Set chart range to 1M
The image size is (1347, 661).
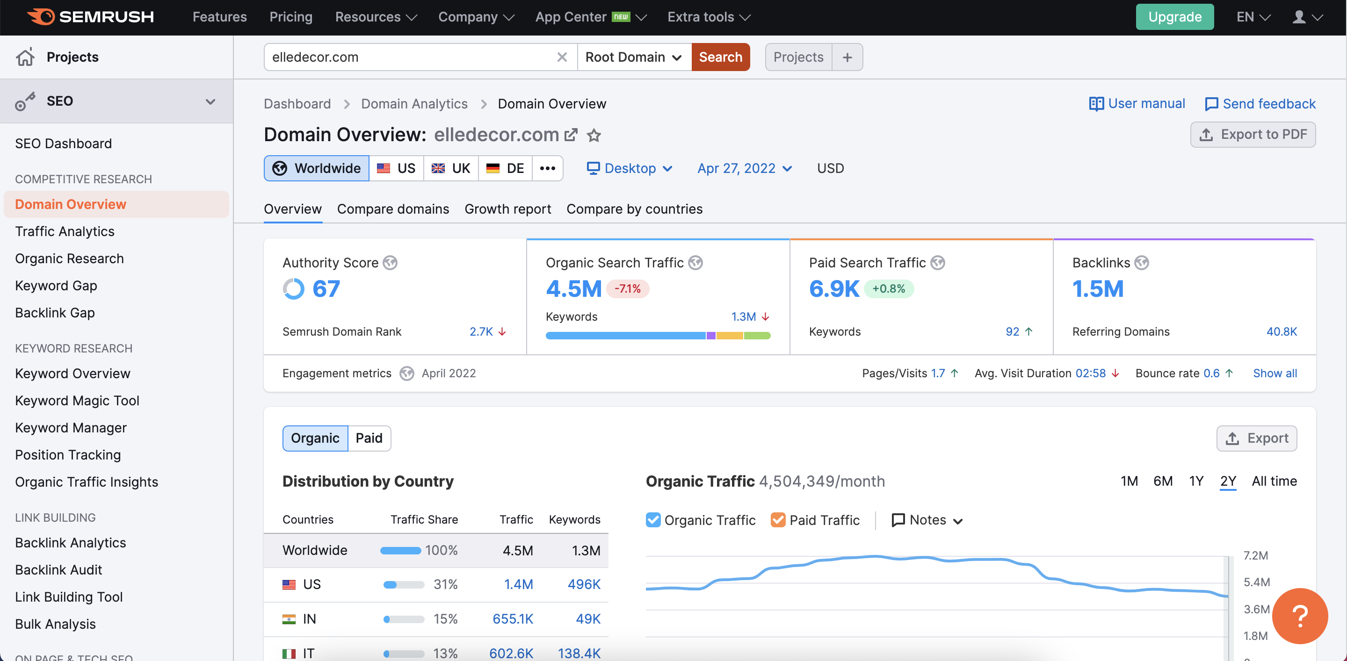point(1129,481)
